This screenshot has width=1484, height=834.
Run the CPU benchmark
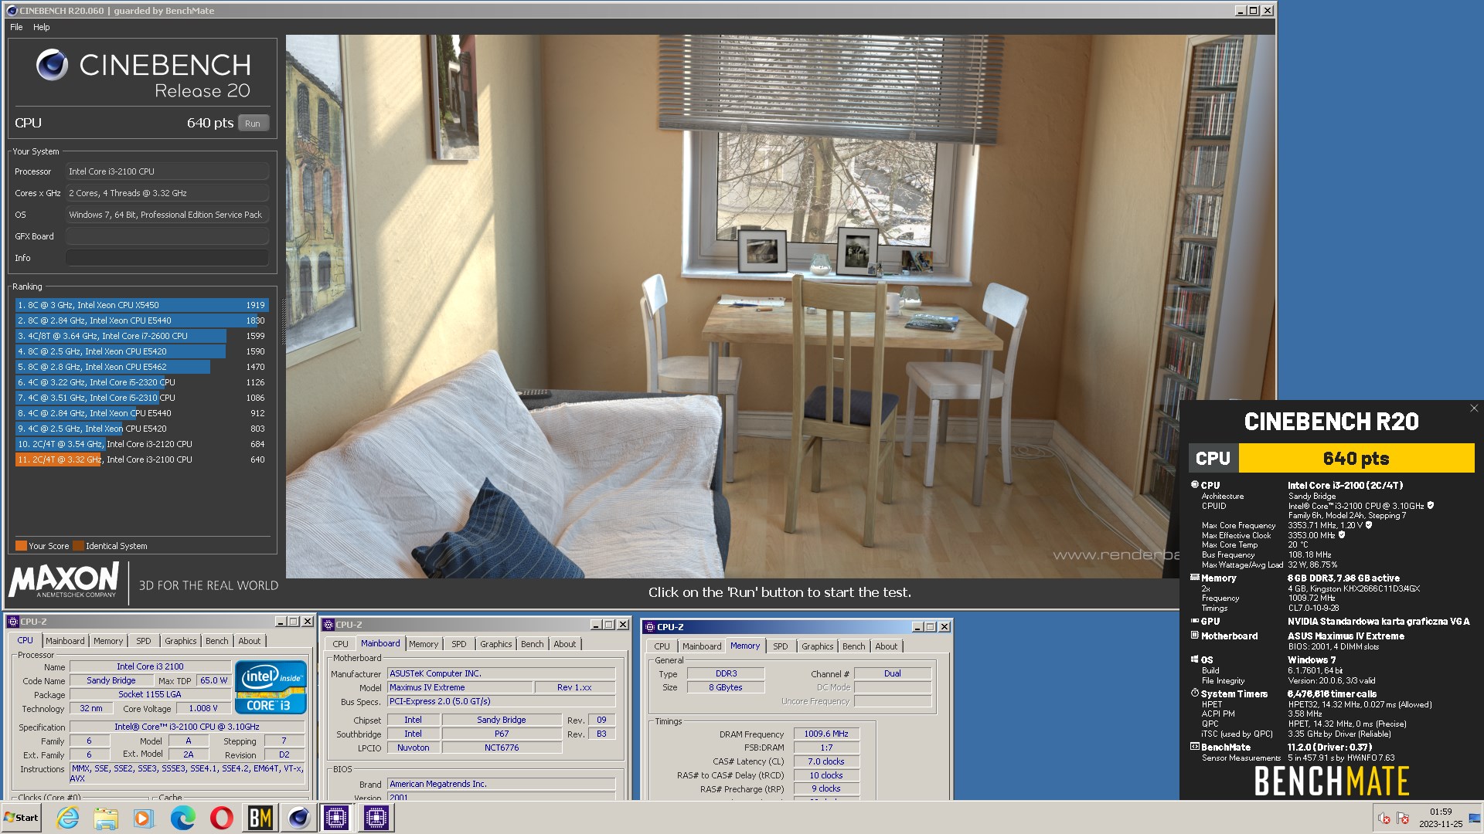coord(253,124)
